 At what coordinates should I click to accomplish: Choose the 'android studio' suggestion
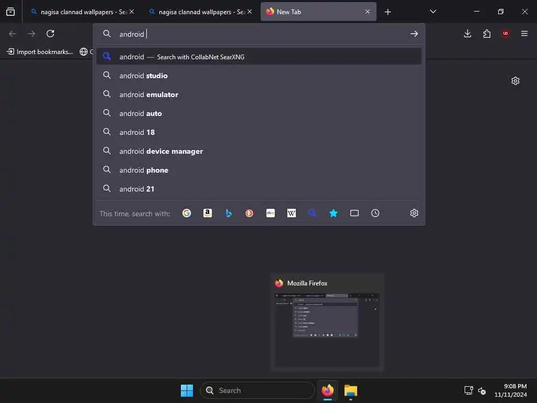259,76
